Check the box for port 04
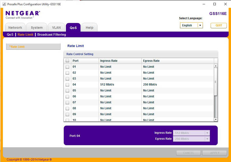 (67, 85)
